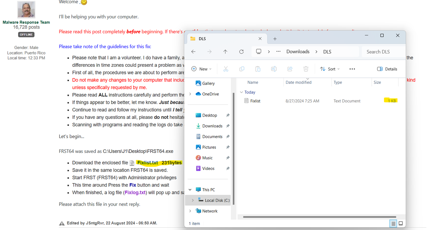Click the forward navigation arrow
Image resolution: width=429 pixels, height=230 pixels.
(x=209, y=52)
